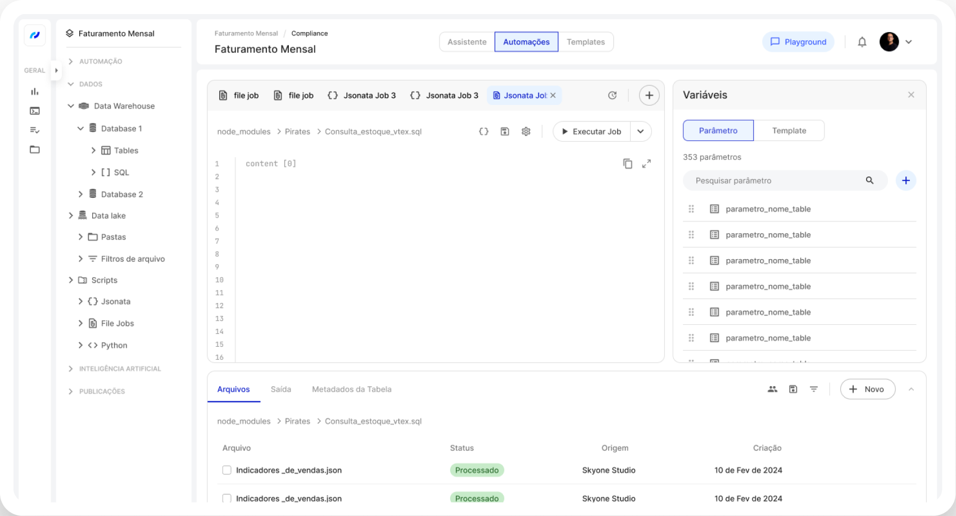Check the second Indicadores_de_vendas.json checkbox
The width and height of the screenshot is (956, 516).
[227, 498]
